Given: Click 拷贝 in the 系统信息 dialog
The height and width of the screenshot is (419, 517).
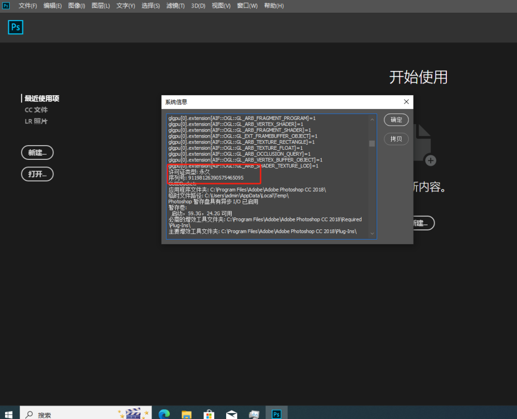Looking at the screenshot, I should [x=396, y=139].
